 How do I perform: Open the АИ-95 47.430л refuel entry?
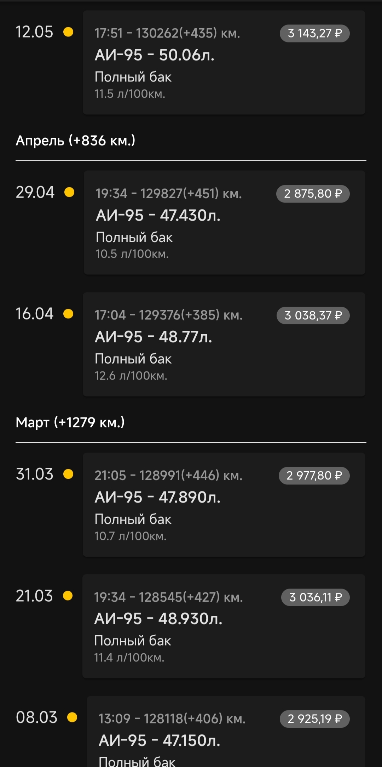point(224,222)
